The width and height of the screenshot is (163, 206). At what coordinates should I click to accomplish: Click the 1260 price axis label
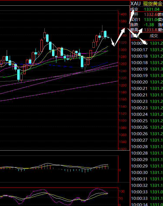tap(123, 64)
